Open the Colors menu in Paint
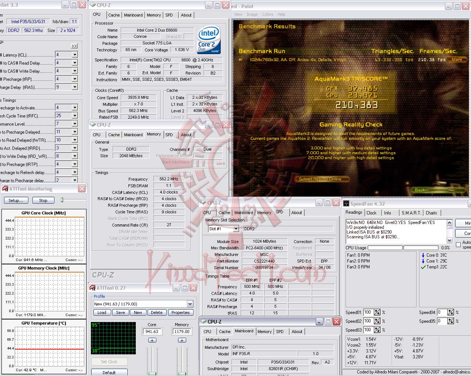Image resolution: width=471 pixels, height=376 pixels. 268,14
